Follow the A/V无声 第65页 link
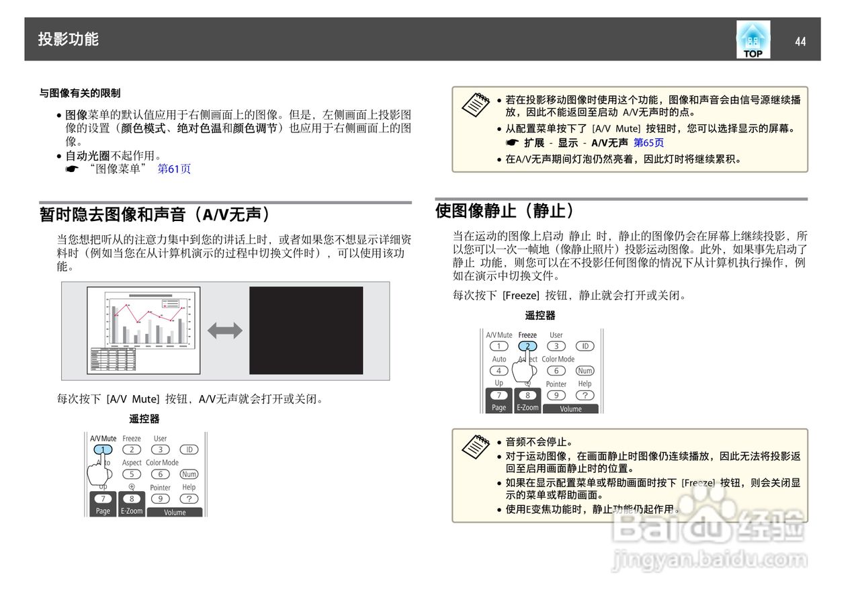860x608 pixels. tap(649, 142)
